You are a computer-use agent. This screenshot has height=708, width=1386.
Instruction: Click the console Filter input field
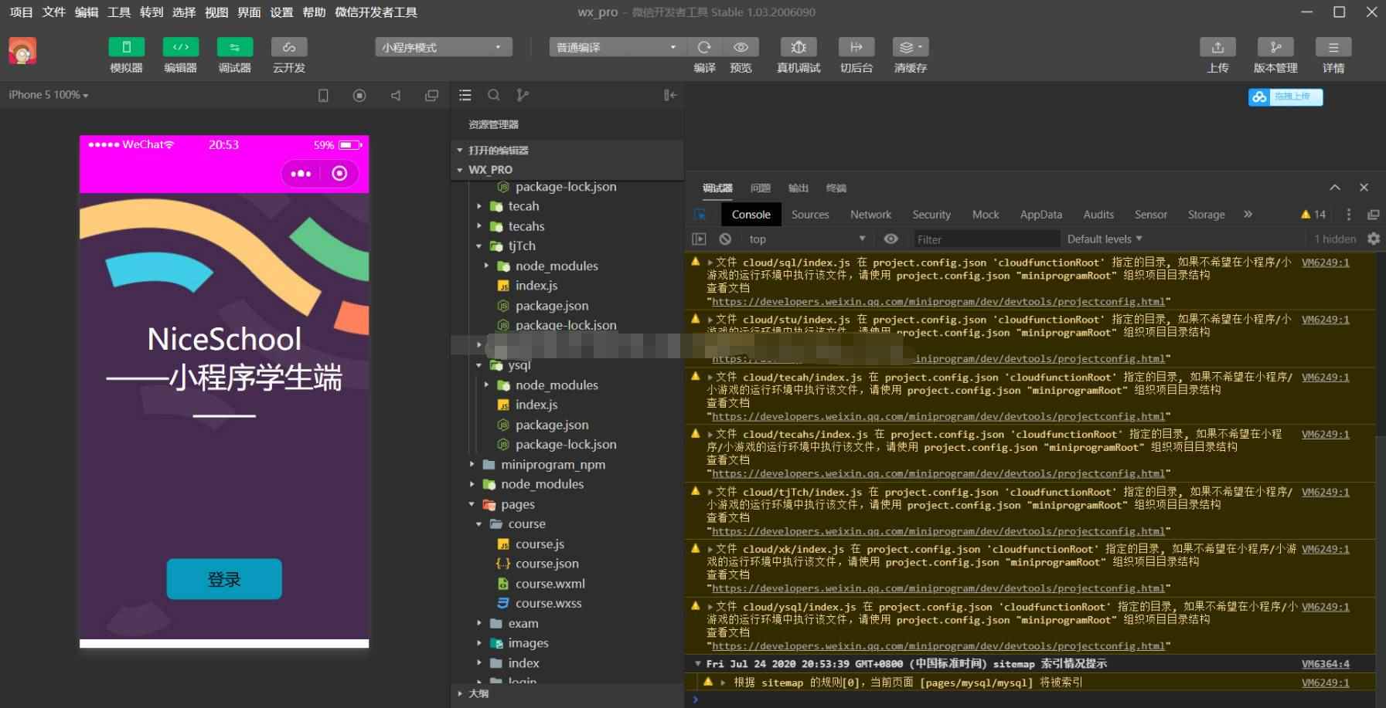986,239
